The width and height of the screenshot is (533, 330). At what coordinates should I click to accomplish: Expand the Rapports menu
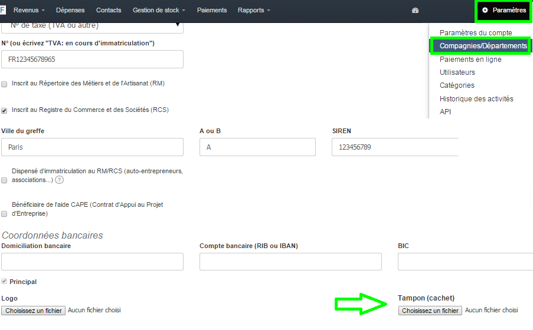pyautogui.click(x=254, y=10)
